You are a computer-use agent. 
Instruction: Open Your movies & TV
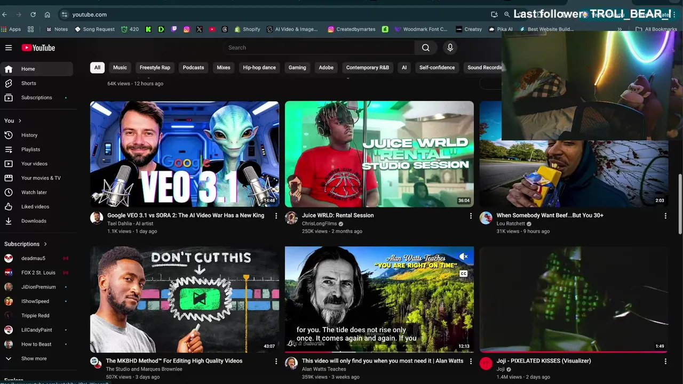(x=36, y=178)
